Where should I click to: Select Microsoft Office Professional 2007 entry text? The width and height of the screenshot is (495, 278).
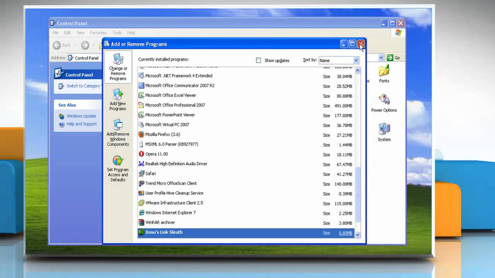[x=175, y=105]
